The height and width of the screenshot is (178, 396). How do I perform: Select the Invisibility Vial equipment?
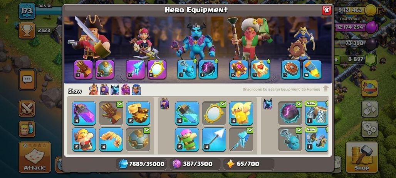[x=187, y=113]
